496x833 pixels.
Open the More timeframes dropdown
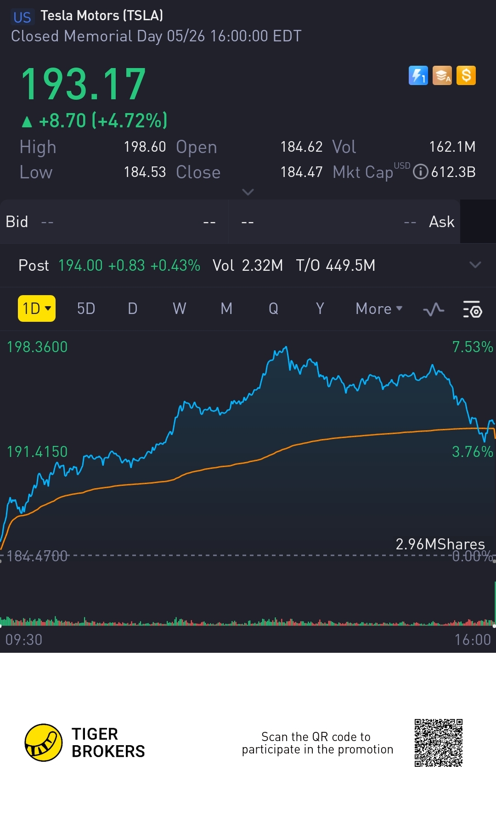[x=379, y=308]
